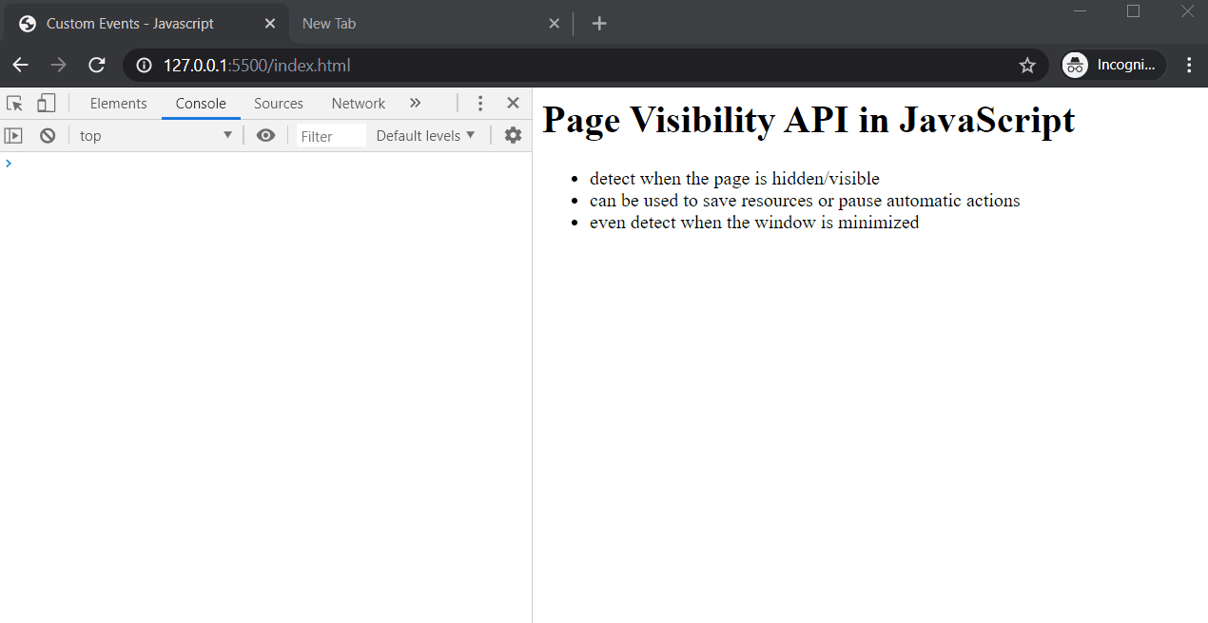Expand more DevTools tabs chevron
Screen dimensions: 1208x623
[415, 104]
